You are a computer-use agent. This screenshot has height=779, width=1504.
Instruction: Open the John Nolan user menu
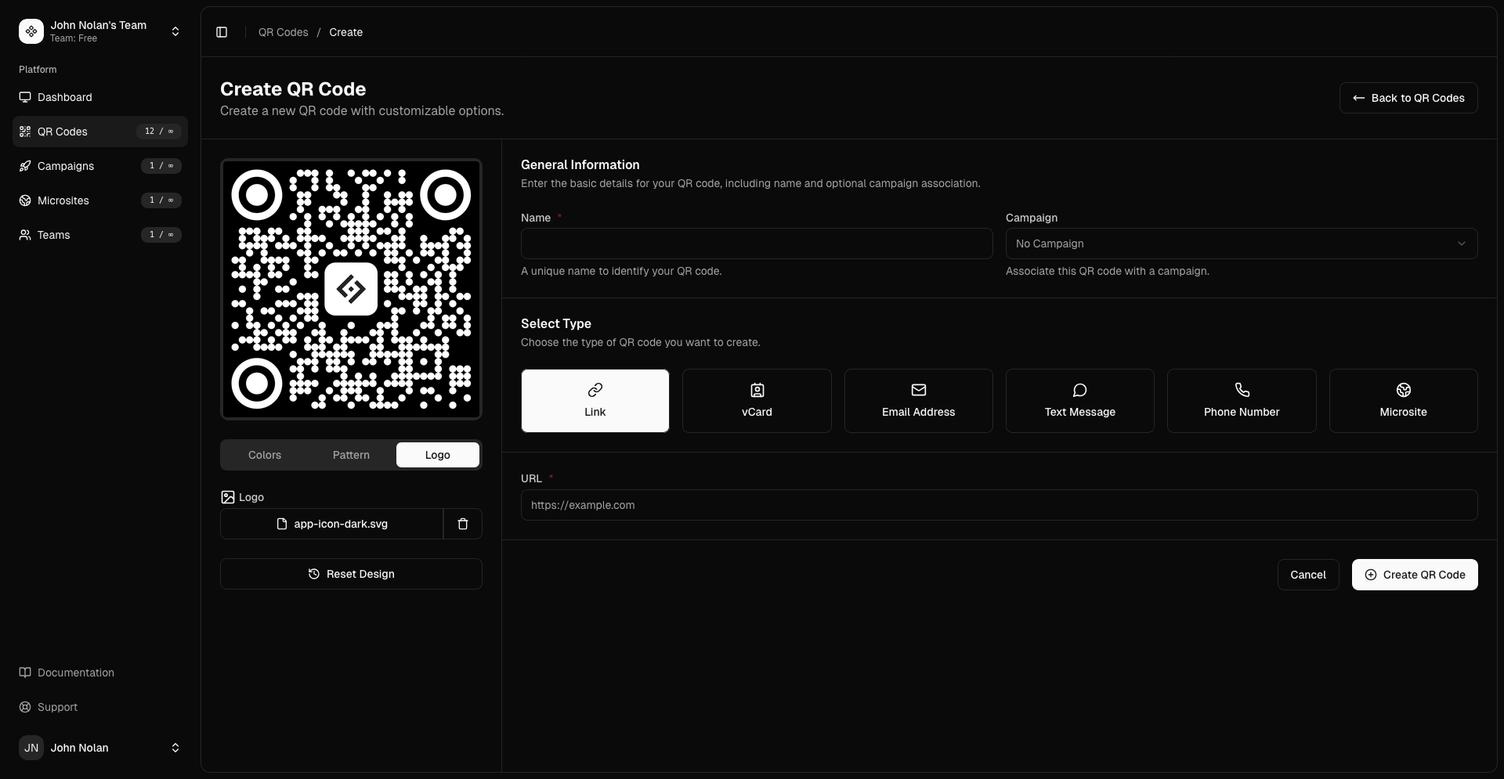99,748
